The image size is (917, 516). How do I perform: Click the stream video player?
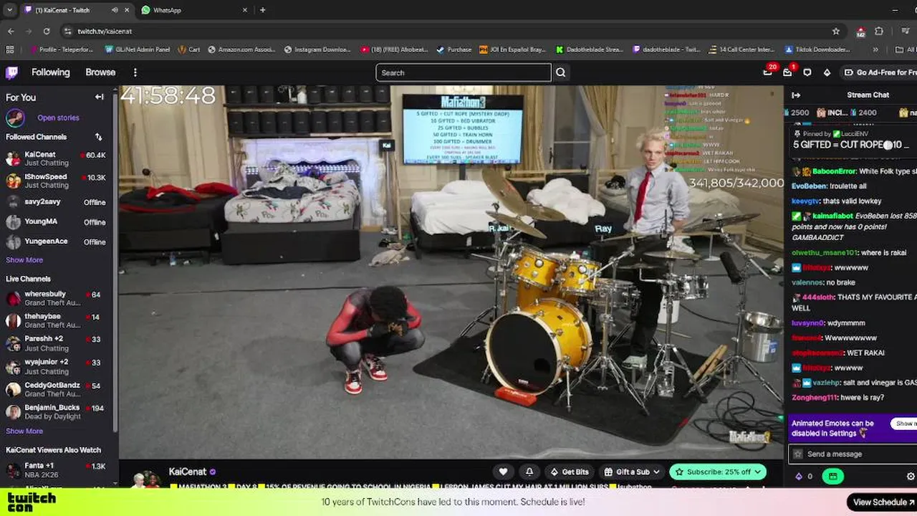pyautogui.click(x=451, y=272)
